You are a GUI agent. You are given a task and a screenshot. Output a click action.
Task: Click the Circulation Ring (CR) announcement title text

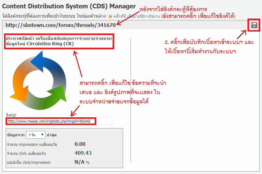[x=58, y=41]
